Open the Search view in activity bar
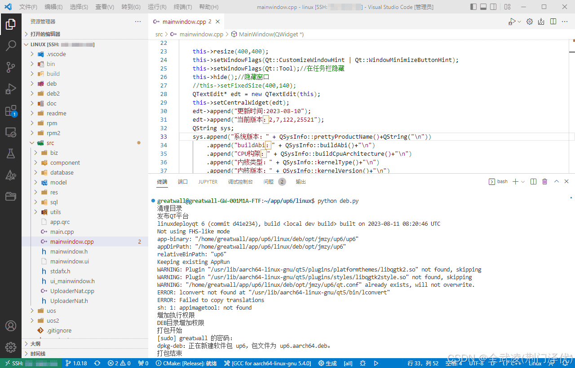The height and width of the screenshot is (368, 575). coord(11,45)
